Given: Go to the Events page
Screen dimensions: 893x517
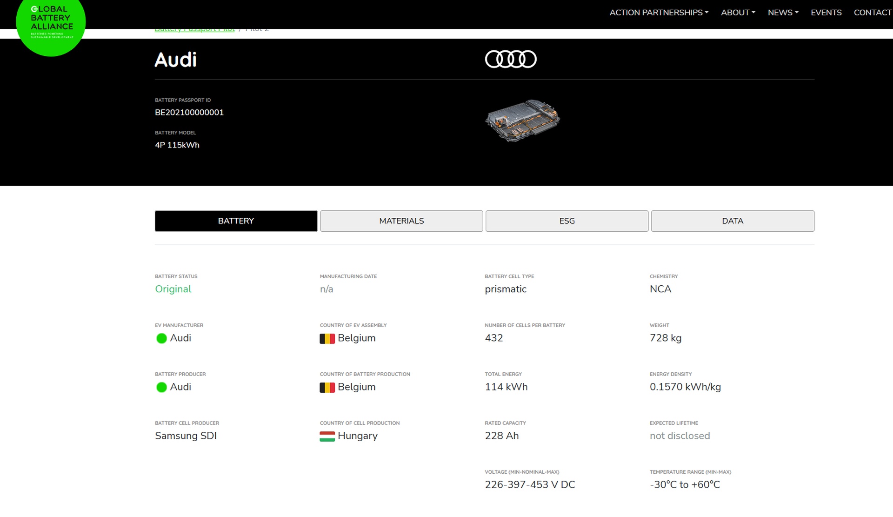Looking at the screenshot, I should [x=826, y=13].
